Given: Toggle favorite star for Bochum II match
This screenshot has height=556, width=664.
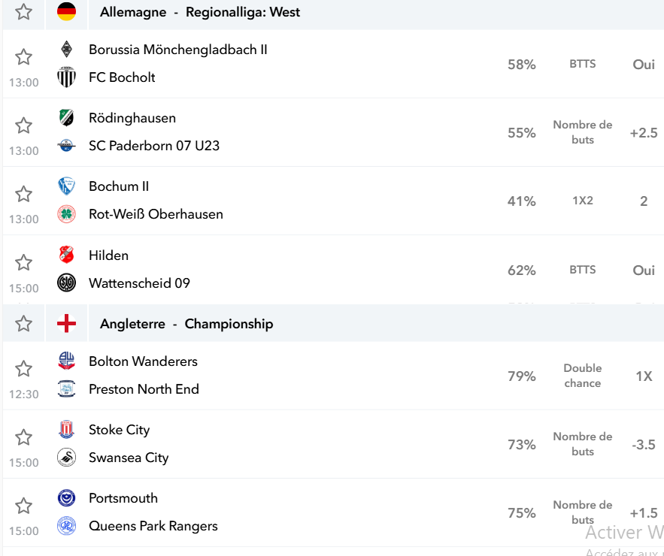Looking at the screenshot, I should pos(24,194).
